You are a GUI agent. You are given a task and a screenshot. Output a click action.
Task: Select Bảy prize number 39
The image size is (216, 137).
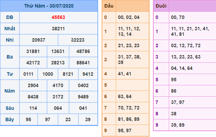[88, 119]
